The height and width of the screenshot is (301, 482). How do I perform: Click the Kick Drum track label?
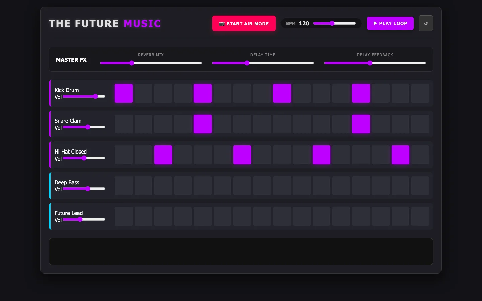pos(67,90)
